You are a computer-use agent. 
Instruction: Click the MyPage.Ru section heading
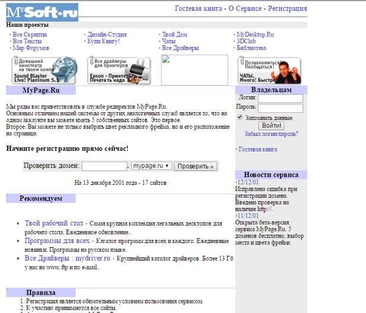coord(41,90)
